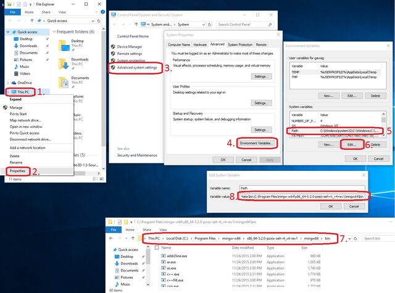Expand the OneDrive tree node
This screenshot has width=395, height=293.
[x=8, y=83]
